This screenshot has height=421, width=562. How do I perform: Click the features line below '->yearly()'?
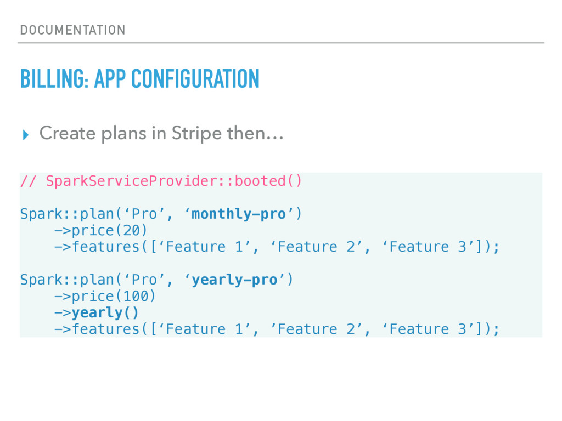click(277, 329)
